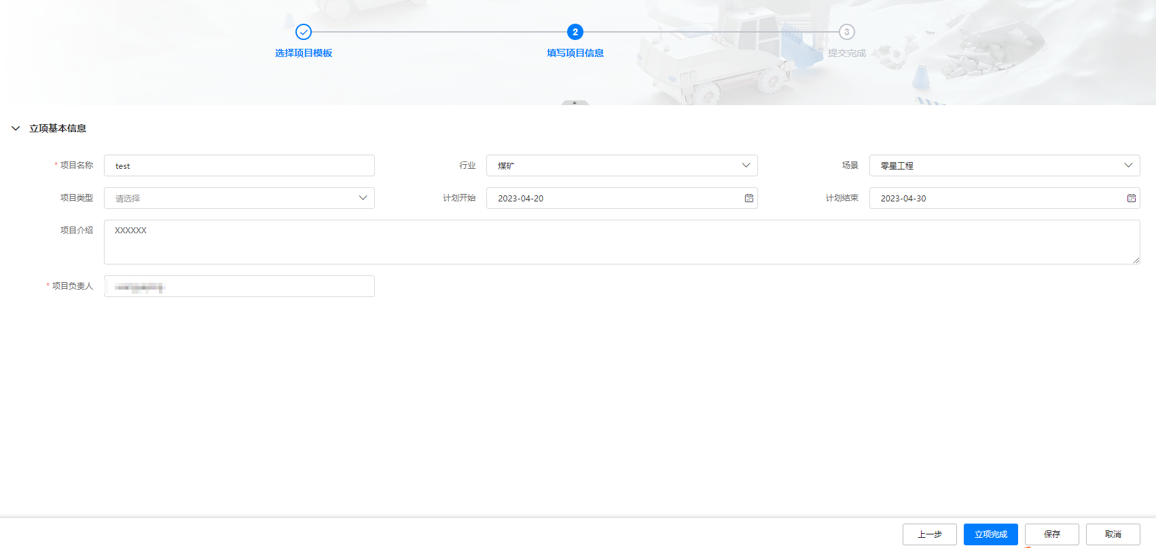Viewport: 1156px width, 548px height.
Task: Go to the 选择项目模板 step
Action: point(304,53)
